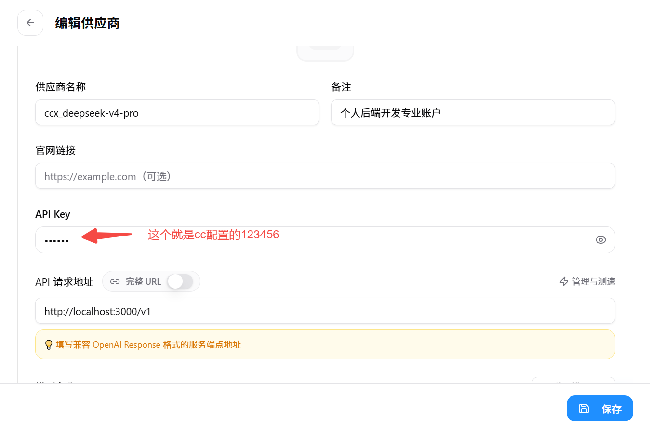Click the API 请求地址 label

pos(64,282)
